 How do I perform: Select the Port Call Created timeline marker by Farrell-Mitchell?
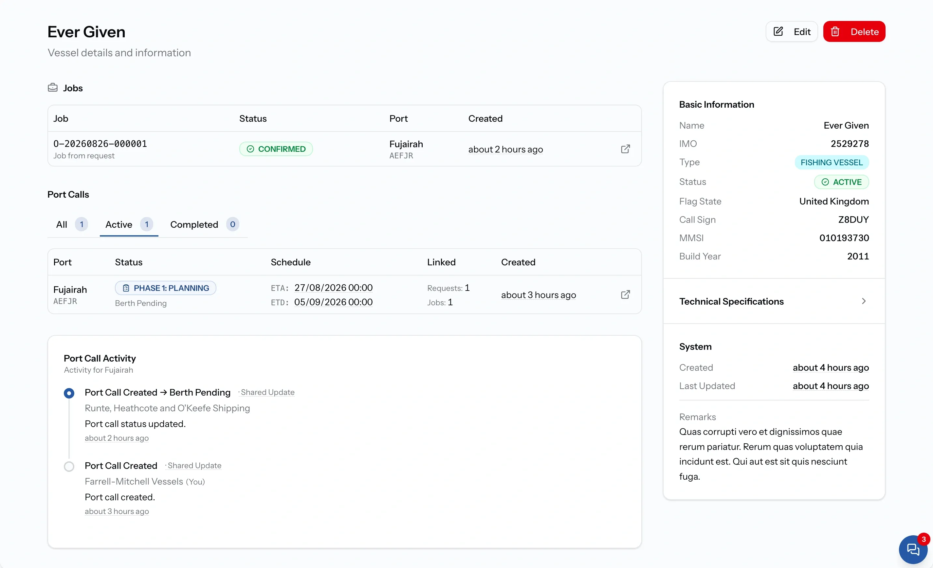69,466
